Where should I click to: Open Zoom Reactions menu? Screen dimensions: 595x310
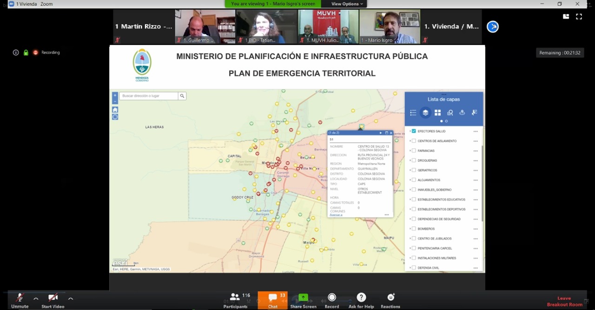pos(390,301)
